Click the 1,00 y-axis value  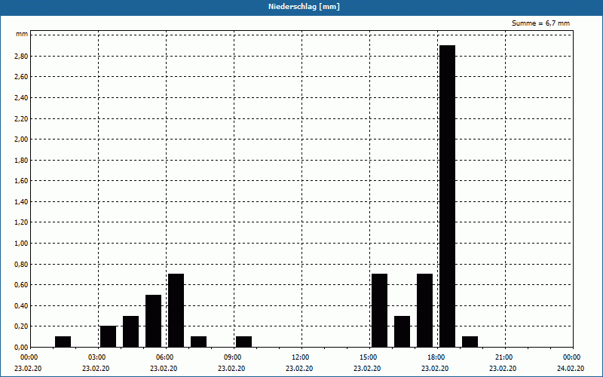tap(21, 243)
